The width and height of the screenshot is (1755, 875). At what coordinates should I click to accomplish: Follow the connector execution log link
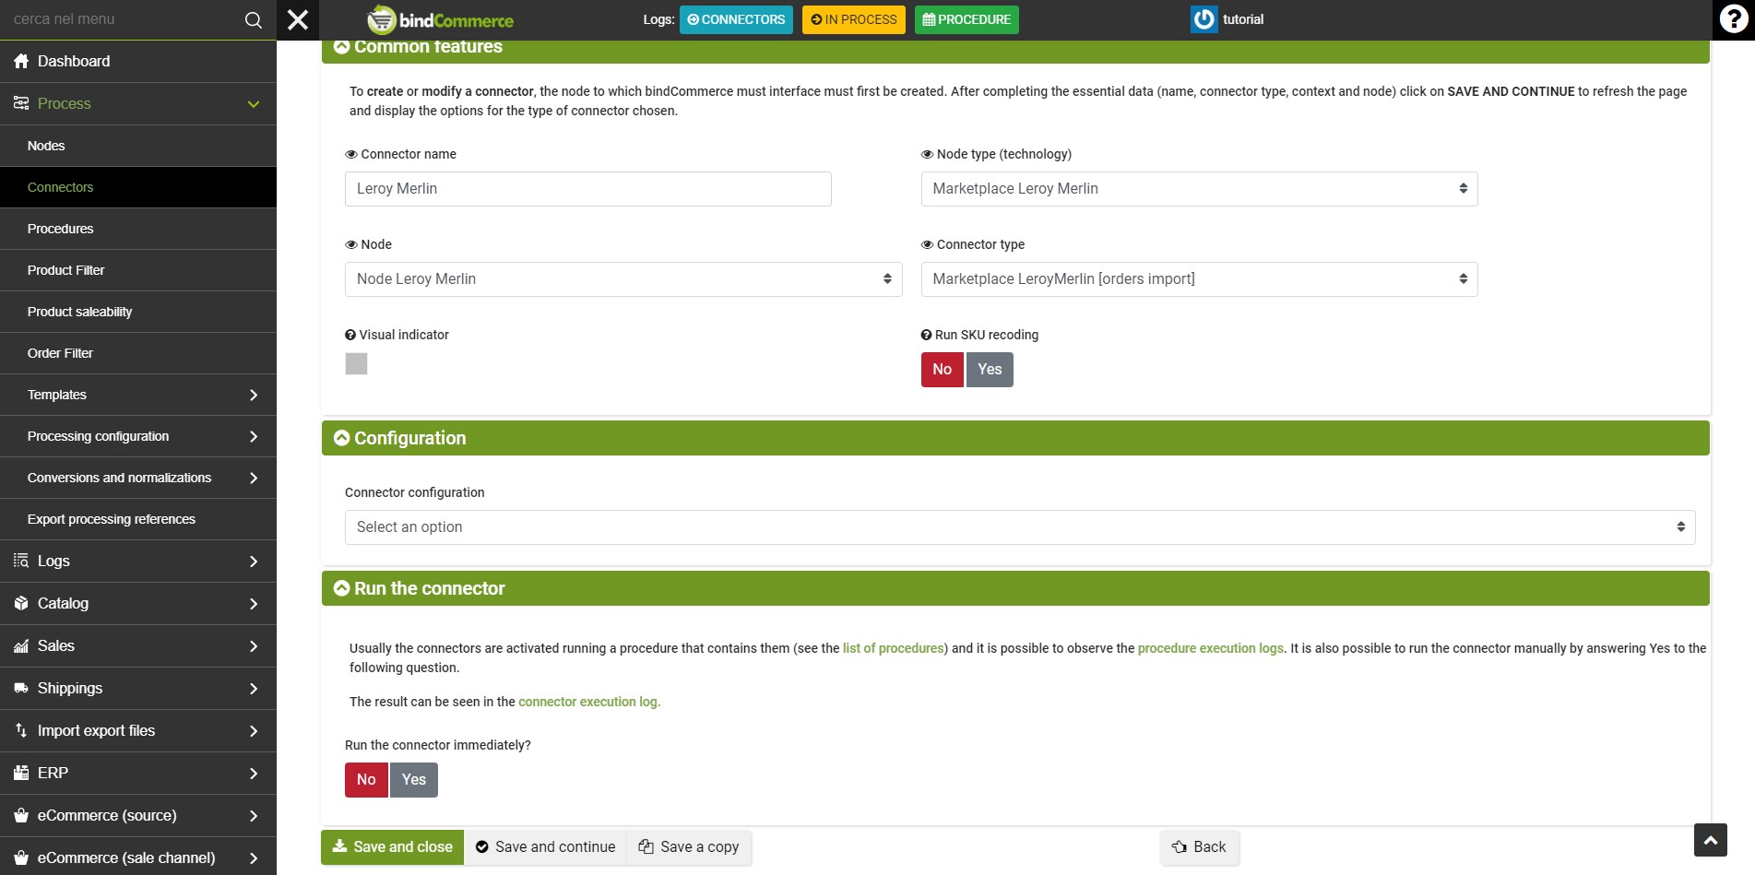coord(589,702)
